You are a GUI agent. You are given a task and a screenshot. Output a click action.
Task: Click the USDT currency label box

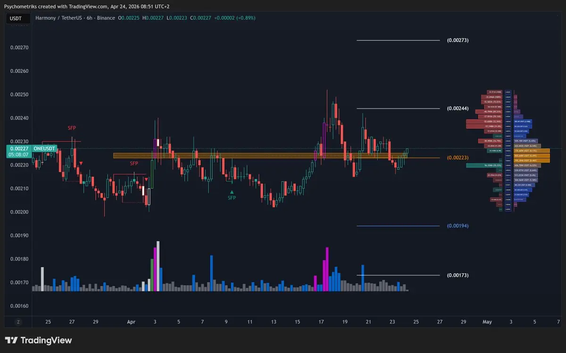(x=19, y=18)
